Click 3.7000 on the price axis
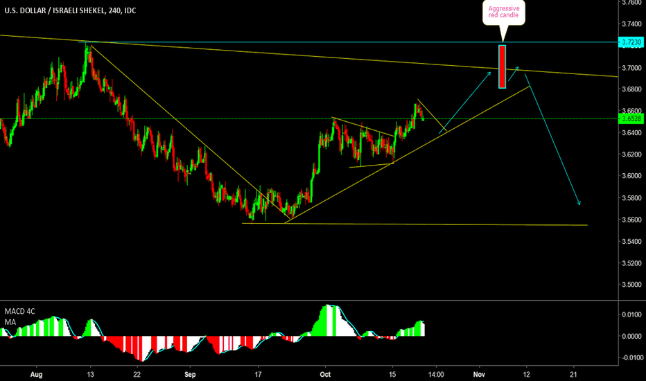This screenshot has width=646, height=381. (631, 68)
